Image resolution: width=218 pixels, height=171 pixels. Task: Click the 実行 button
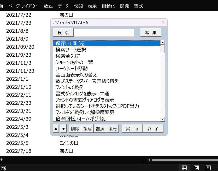pos(132,129)
